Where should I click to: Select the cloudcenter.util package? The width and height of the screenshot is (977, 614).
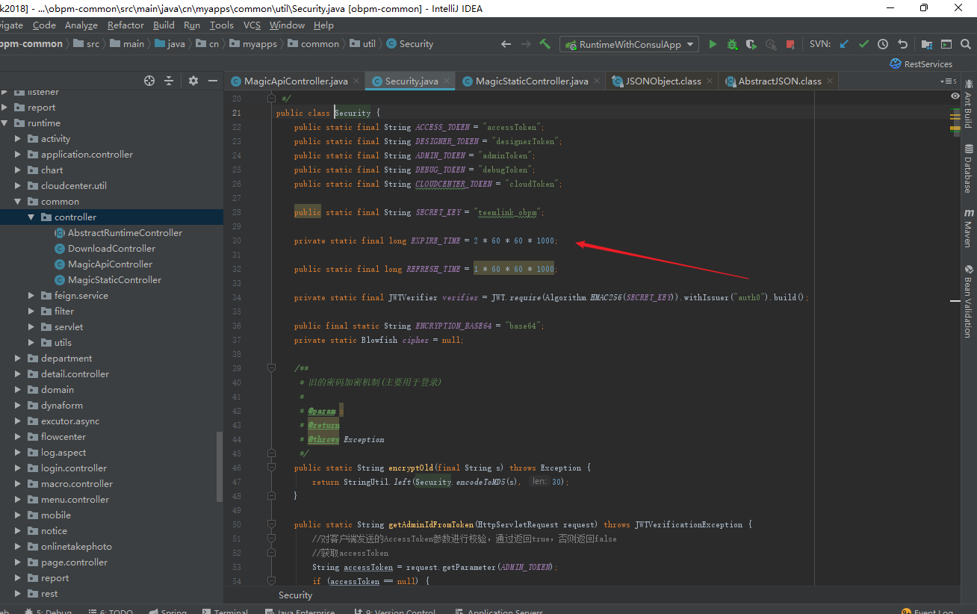74,186
